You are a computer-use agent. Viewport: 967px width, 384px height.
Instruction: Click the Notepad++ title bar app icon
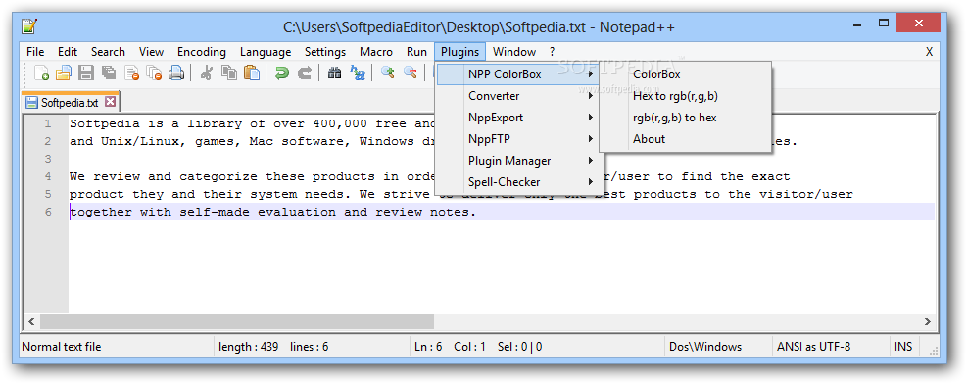tap(29, 25)
